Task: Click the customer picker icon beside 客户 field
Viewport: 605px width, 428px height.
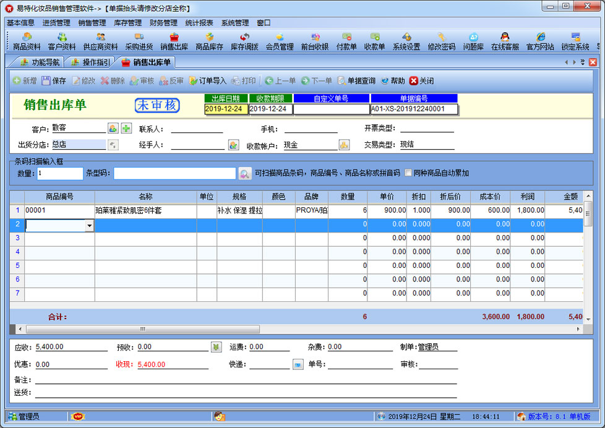Action: click(113, 129)
